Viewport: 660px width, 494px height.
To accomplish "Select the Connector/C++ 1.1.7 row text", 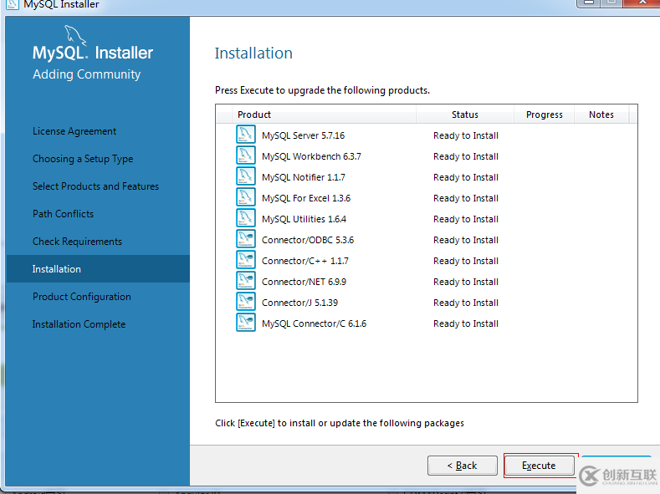I will (305, 261).
